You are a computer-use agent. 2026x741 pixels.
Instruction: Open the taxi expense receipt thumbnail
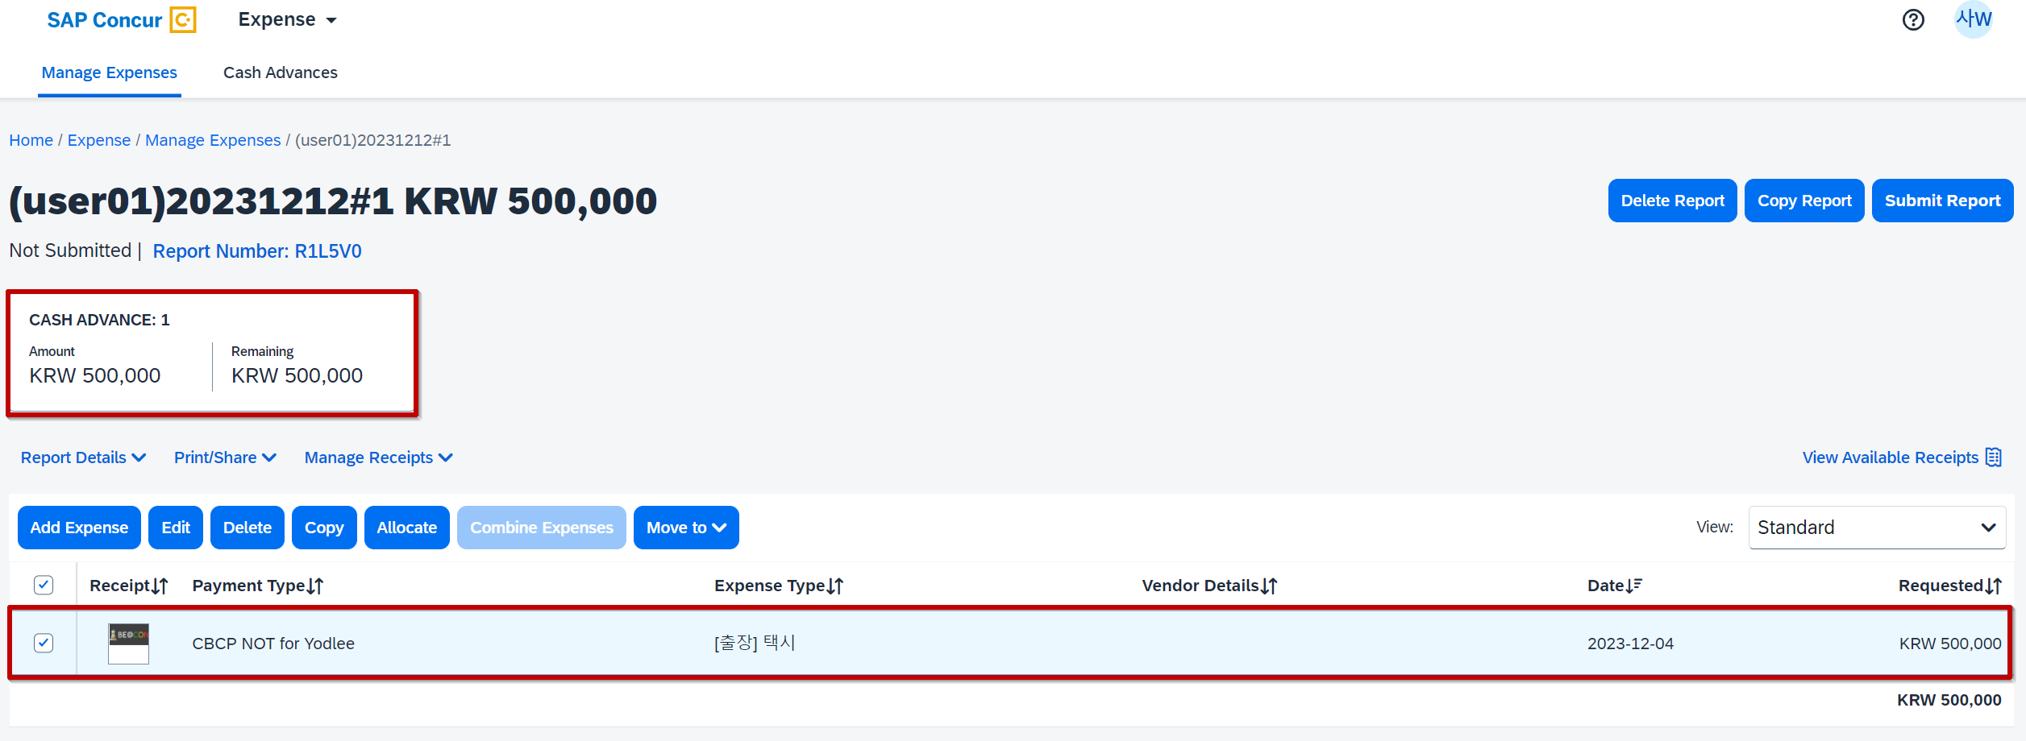pyautogui.click(x=129, y=643)
